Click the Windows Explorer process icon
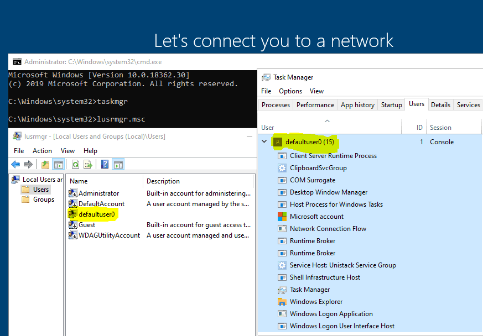This screenshot has width=483, height=336. tap(282, 302)
